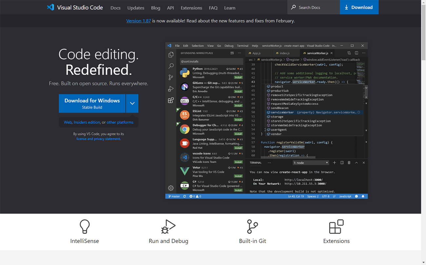Click the Built-in Git branch icon

(x=252, y=226)
